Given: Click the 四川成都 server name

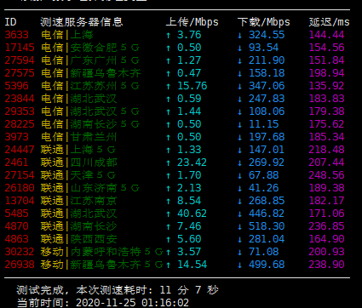Looking at the screenshot, I should coord(94,163).
